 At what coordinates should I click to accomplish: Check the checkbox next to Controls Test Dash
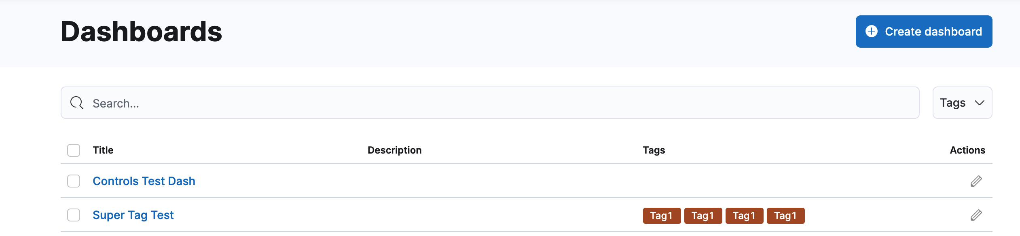coord(74,181)
